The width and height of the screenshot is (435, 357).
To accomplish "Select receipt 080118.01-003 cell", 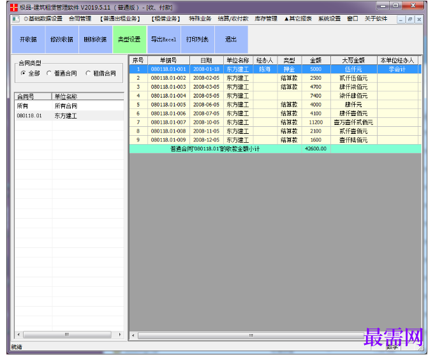I will (168, 87).
